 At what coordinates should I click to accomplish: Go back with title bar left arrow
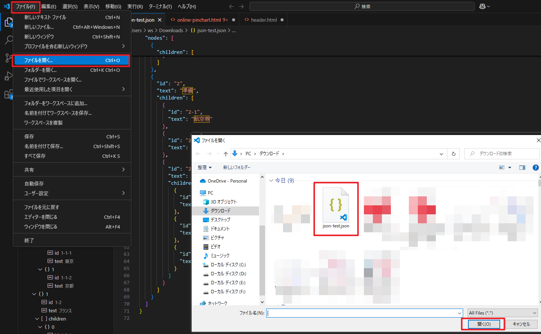point(231,6)
